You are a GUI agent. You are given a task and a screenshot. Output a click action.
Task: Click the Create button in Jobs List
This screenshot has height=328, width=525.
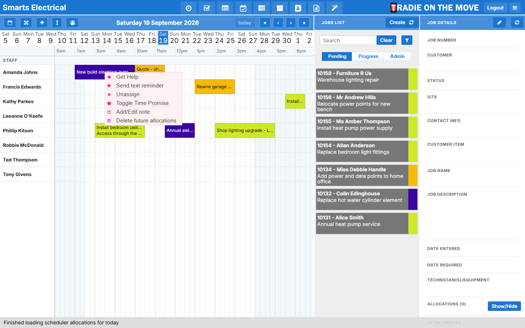click(x=397, y=22)
